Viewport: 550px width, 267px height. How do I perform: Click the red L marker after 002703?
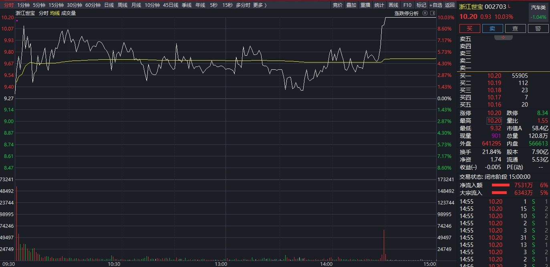(x=509, y=6)
